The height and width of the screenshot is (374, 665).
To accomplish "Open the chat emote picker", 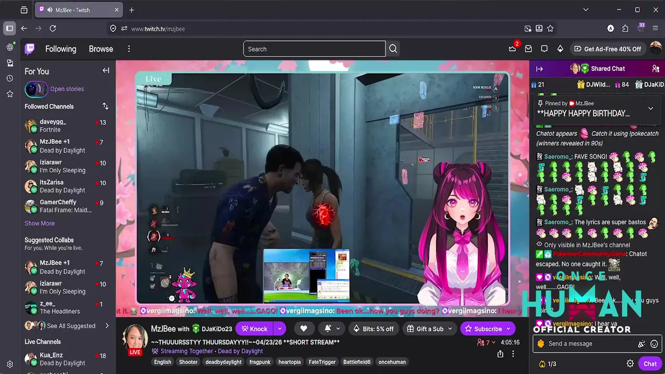I will pyautogui.click(x=654, y=343).
